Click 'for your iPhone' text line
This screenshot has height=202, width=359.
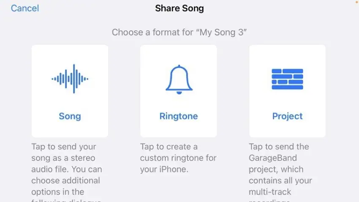point(164,169)
